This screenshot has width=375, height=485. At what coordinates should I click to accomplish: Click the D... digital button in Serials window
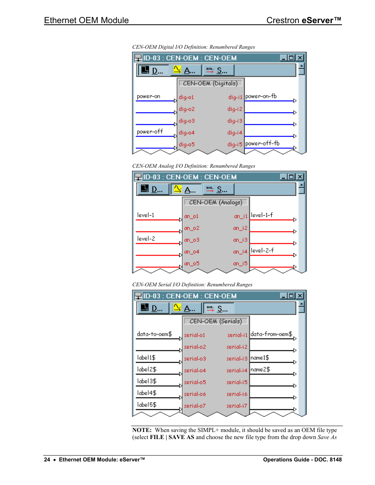(x=153, y=308)
